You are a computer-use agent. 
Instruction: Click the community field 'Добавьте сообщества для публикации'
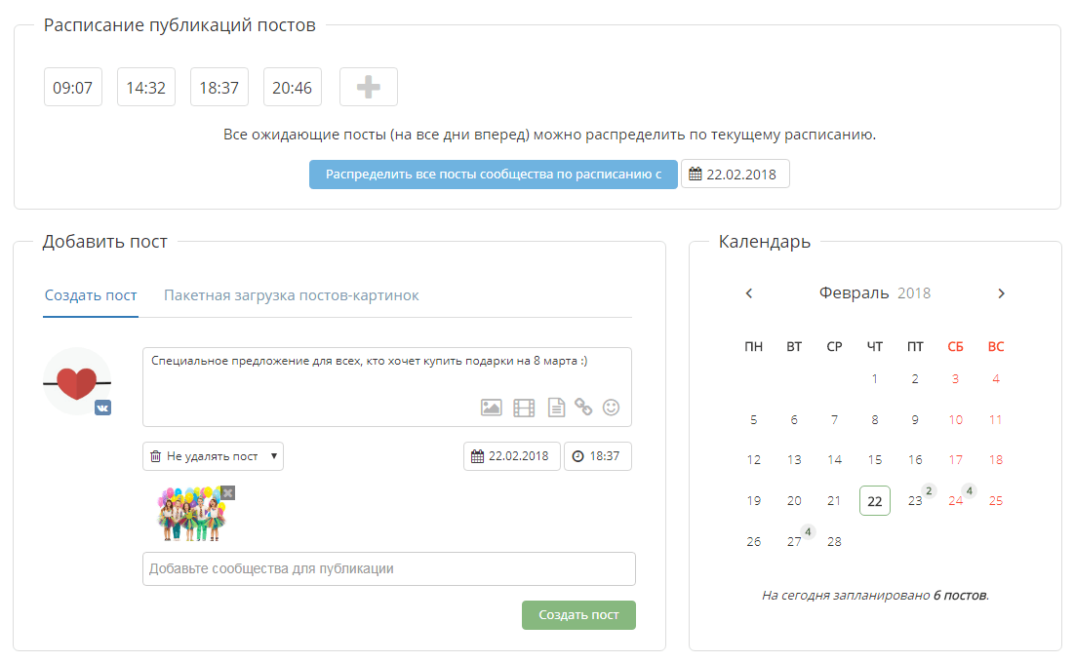[x=389, y=569]
